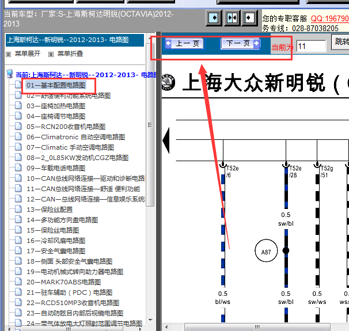Open 23—自动防眩目内部后视镜电路图
Screen dimensions: 349x331
(75, 313)
